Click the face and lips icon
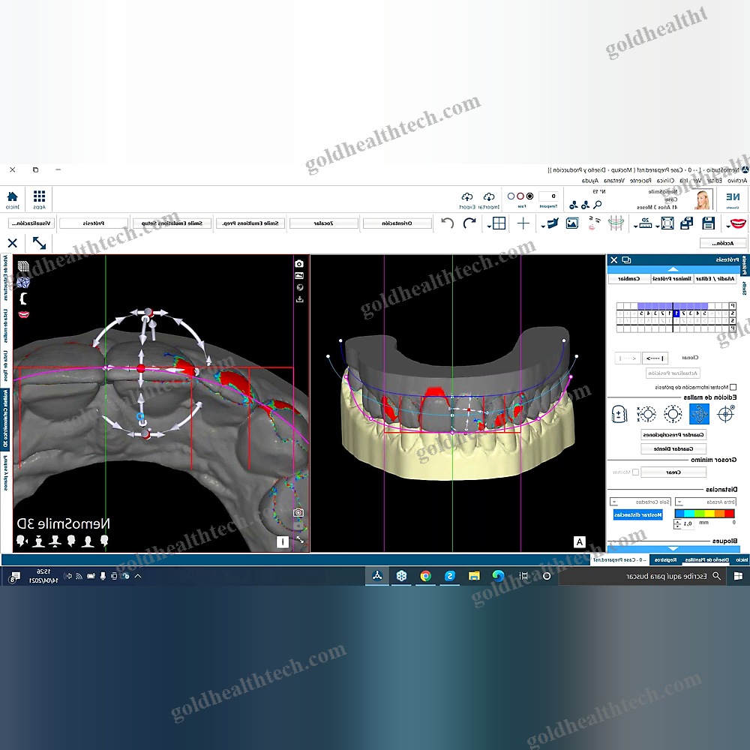The height and width of the screenshot is (750, 750). pyautogui.click(x=594, y=223)
